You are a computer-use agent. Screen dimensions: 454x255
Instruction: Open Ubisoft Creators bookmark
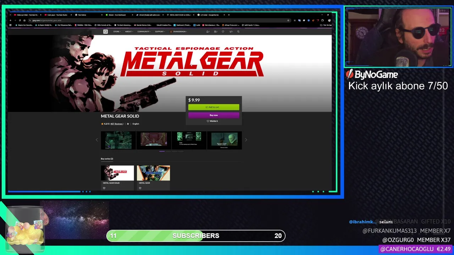(x=163, y=25)
